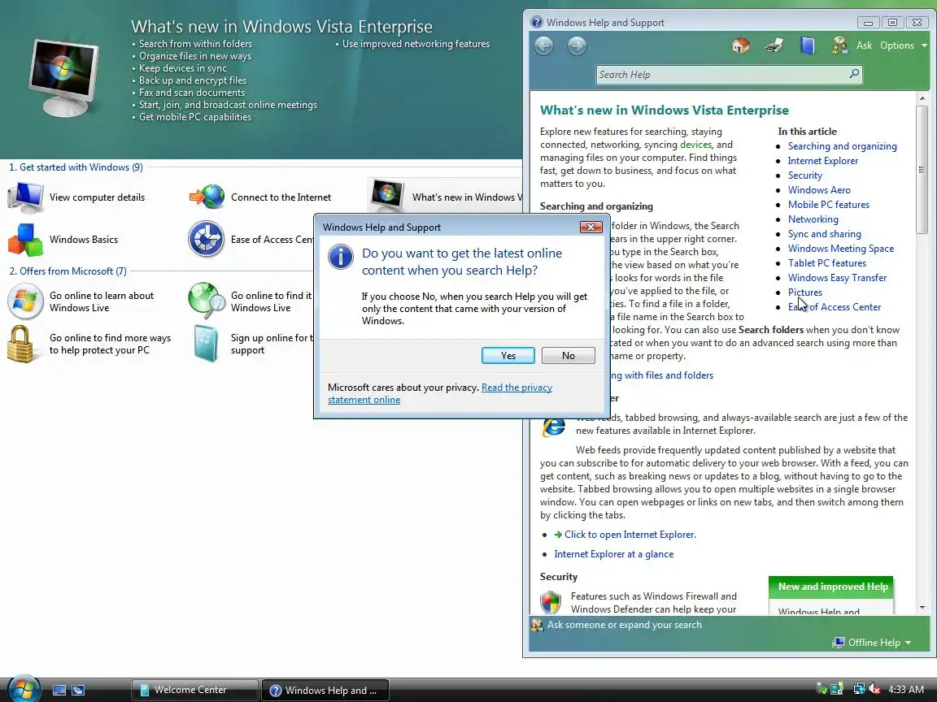Viewport: 937px width, 702px height.
Task: Open the Windows Live flag icon
Action: (x=25, y=301)
